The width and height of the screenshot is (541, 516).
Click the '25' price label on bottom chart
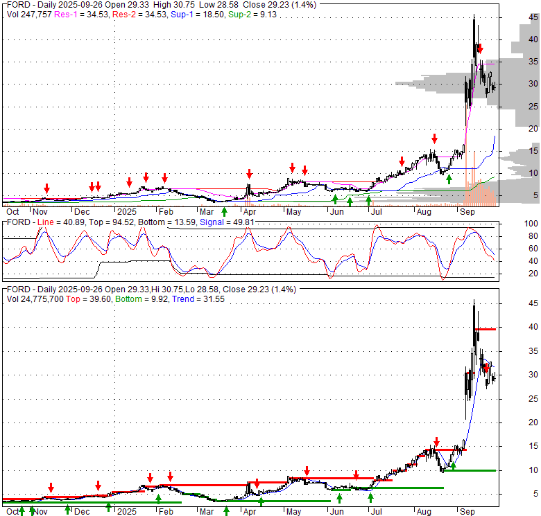(533, 399)
